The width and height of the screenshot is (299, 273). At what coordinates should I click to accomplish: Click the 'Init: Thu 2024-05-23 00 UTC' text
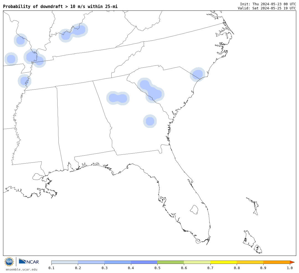pos(268,4)
